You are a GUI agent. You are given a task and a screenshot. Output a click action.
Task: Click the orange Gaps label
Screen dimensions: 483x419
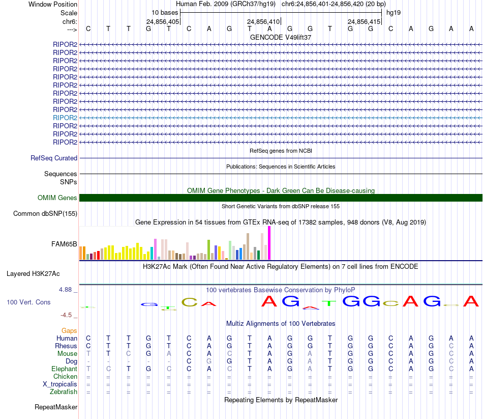[69, 331]
